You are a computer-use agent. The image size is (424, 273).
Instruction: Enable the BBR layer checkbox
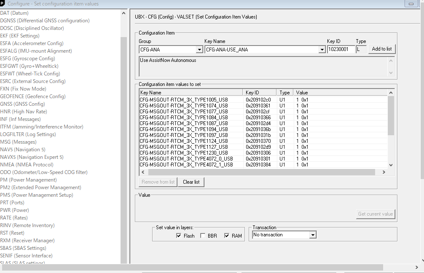(203, 236)
